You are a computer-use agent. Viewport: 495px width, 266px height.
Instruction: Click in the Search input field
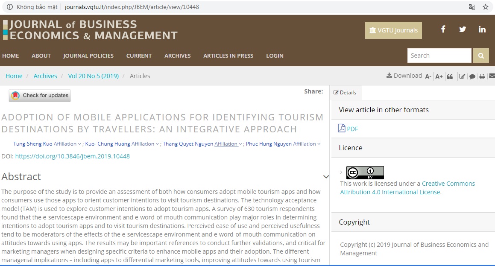[x=439, y=56]
